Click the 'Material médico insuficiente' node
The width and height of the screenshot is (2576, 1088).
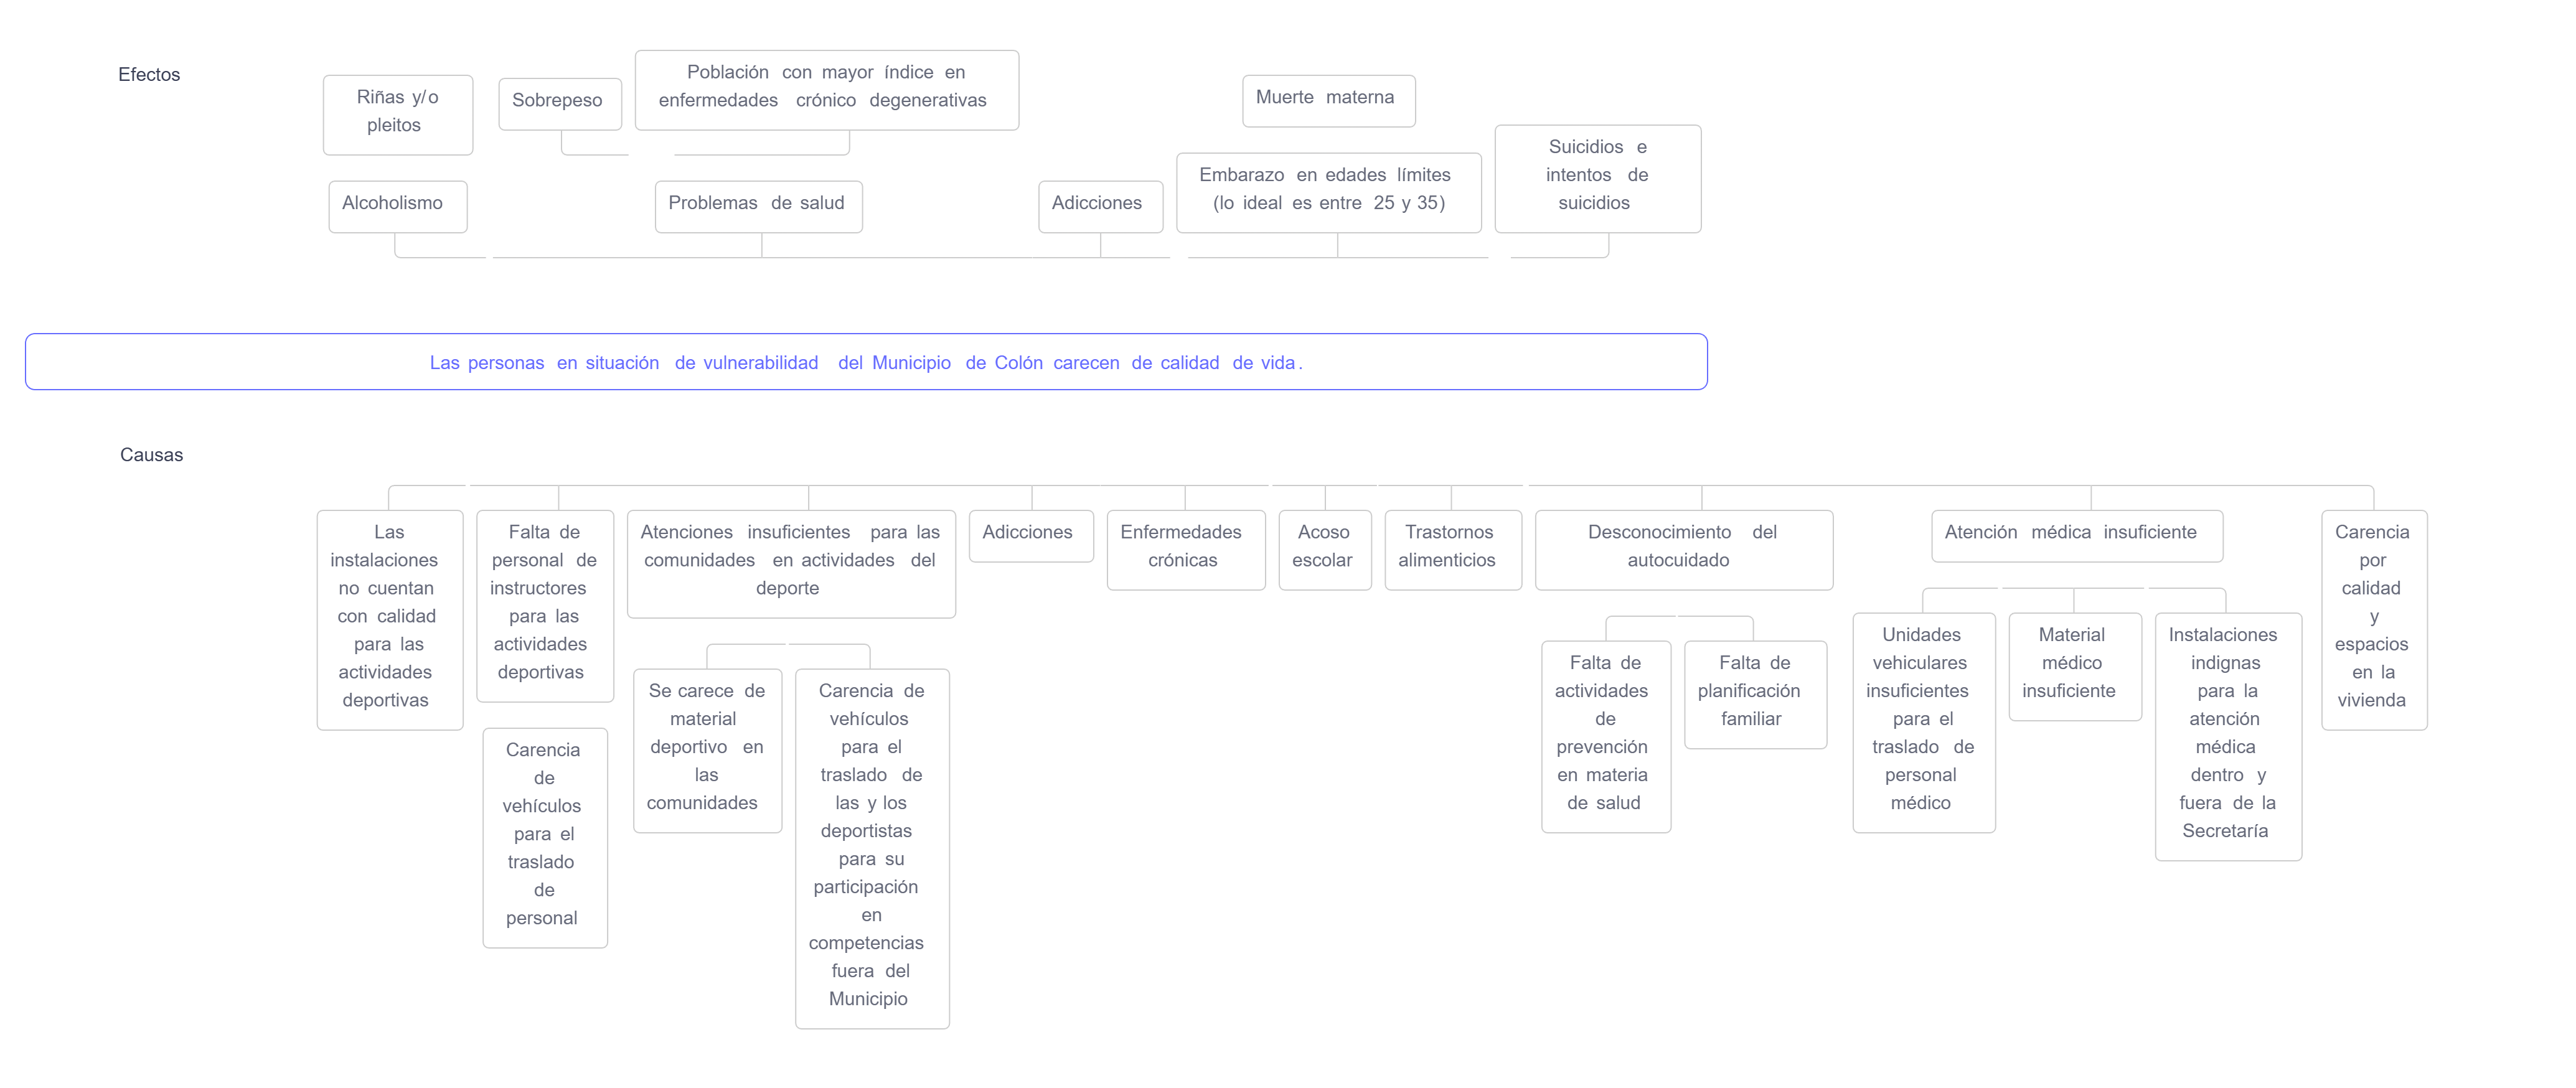[x=2074, y=665]
